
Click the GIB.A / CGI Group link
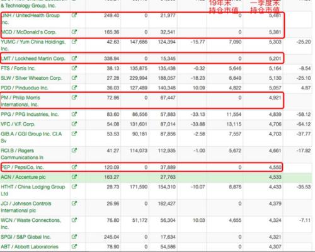pos(31,137)
